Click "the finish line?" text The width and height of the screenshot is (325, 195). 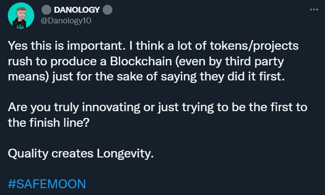click(x=49, y=122)
